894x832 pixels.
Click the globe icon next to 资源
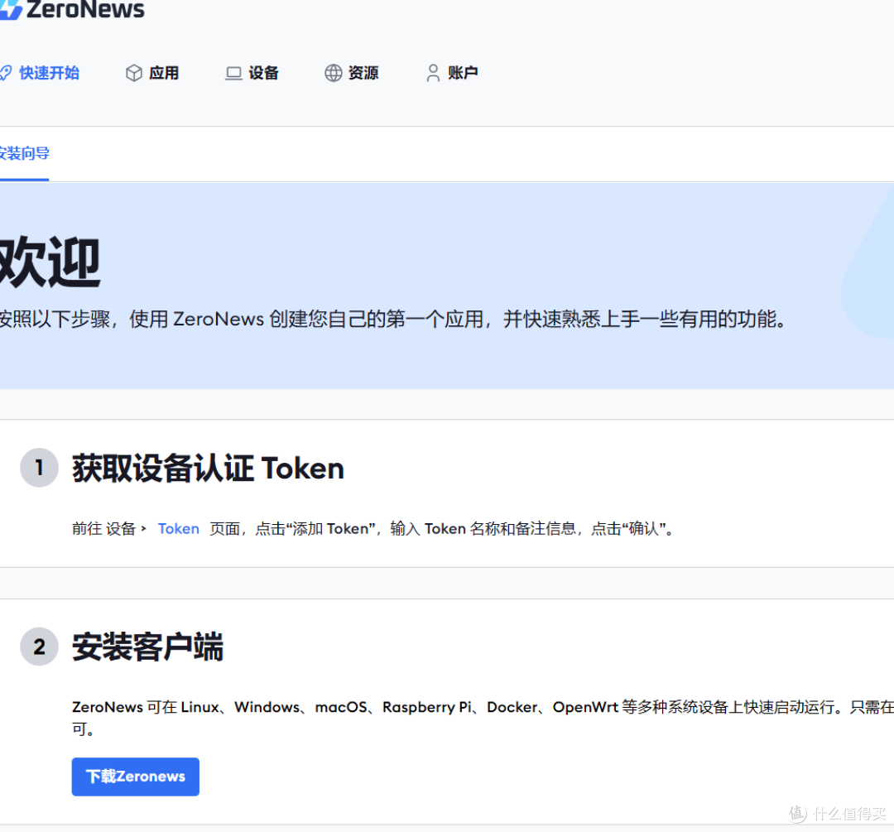334,72
